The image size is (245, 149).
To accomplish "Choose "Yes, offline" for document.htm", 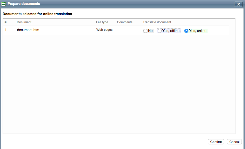I will click(159, 31).
